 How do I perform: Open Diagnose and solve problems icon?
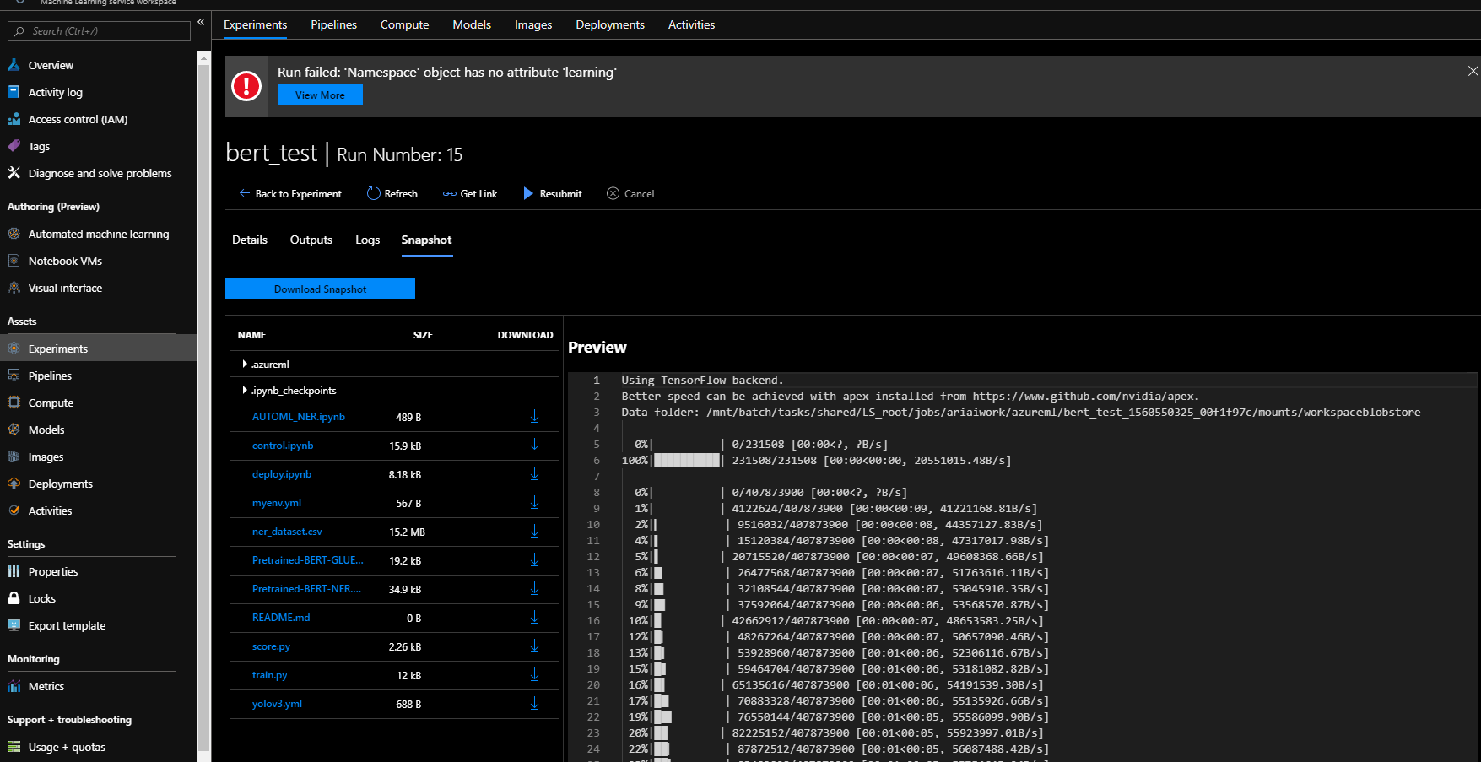[x=14, y=173]
